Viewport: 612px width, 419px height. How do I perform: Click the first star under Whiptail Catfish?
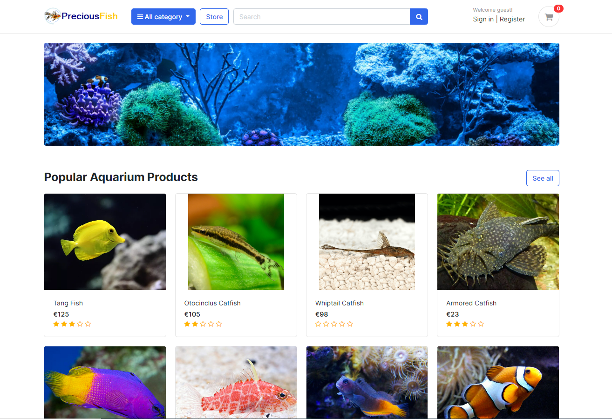[319, 324]
